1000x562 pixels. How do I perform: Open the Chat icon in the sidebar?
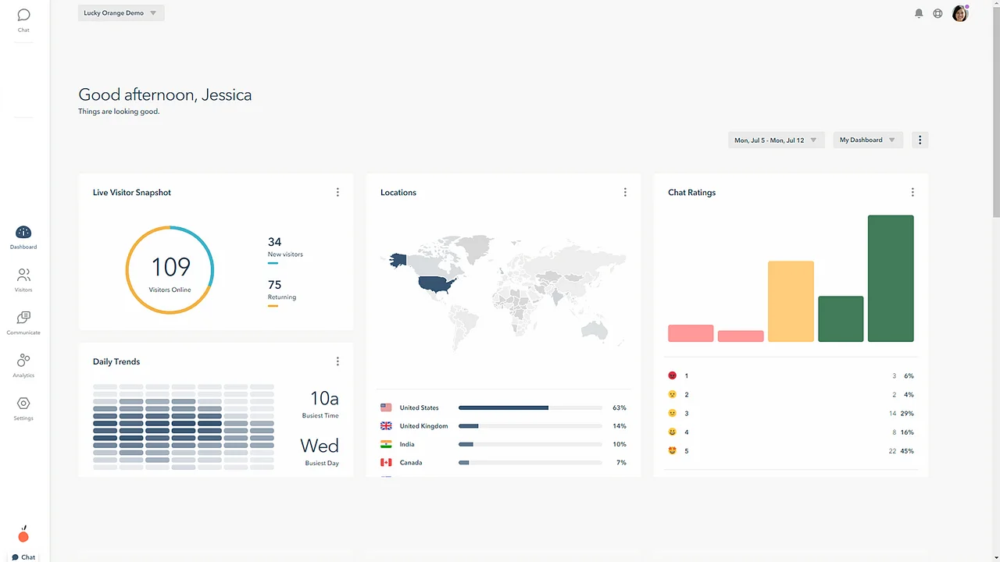pos(23,16)
